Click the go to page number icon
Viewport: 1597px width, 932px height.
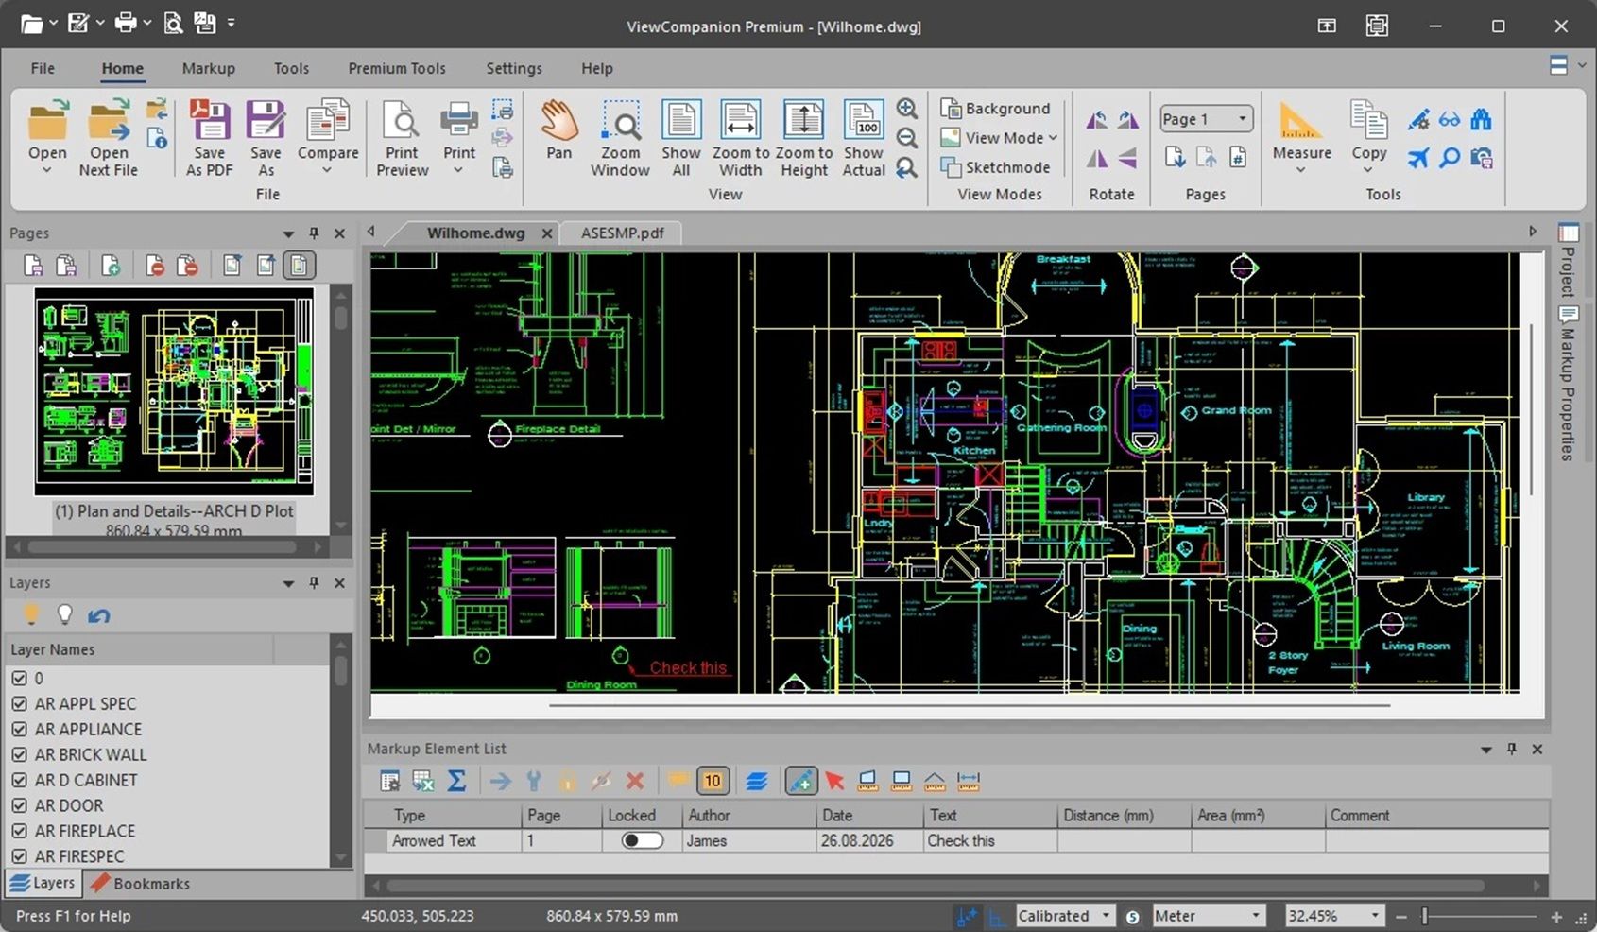click(1237, 157)
